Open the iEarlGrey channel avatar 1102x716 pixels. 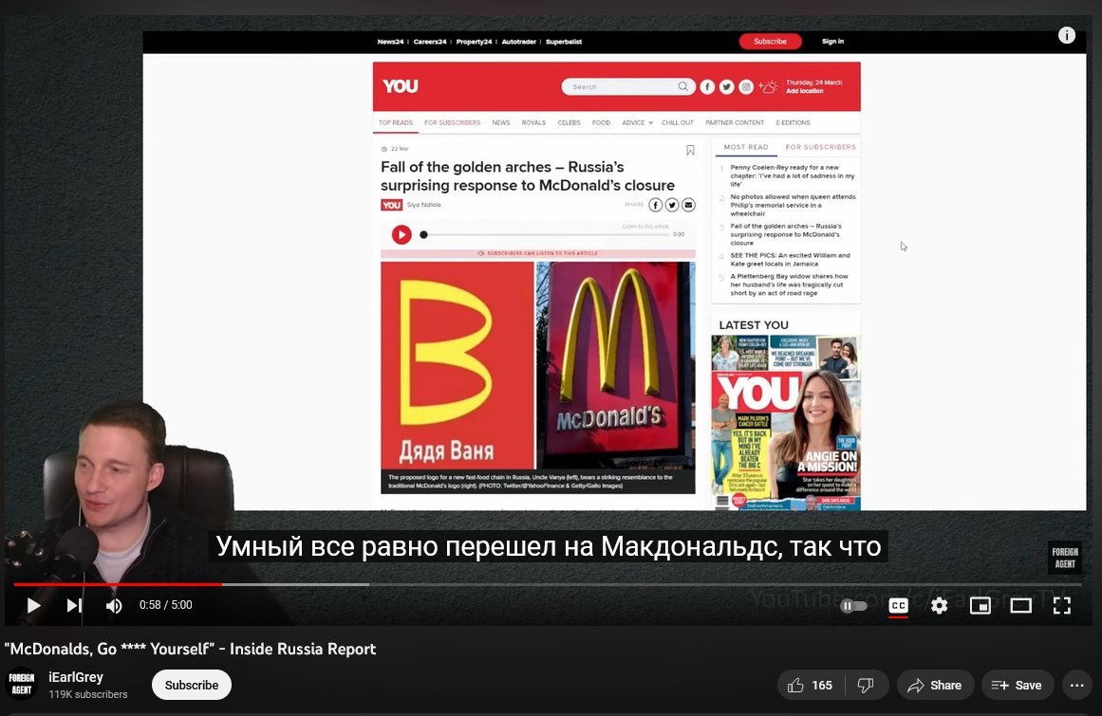tap(22, 685)
